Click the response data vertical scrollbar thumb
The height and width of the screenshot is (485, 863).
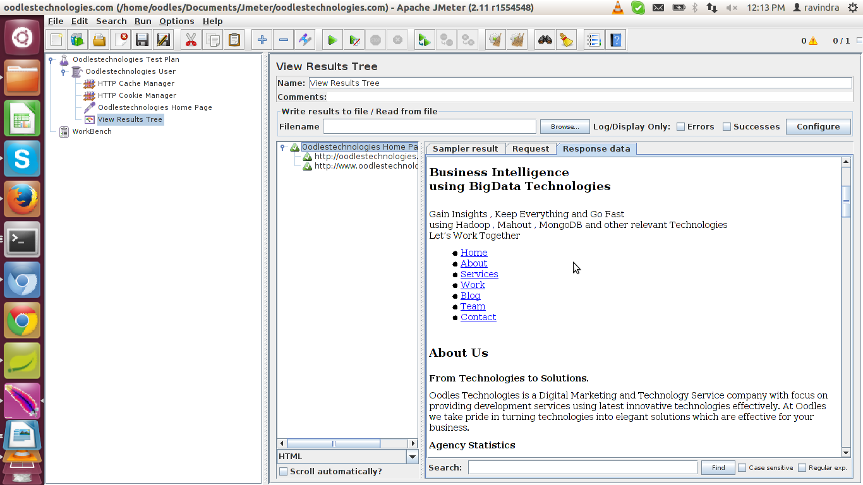click(x=846, y=202)
